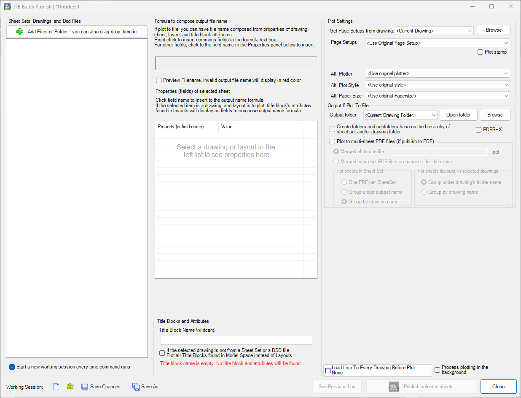This screenshot has width=521, height=398.
Task: Click the Value column header
Action: pos(261,127)
